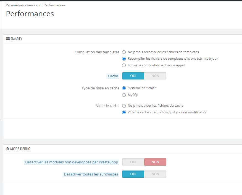Set 'Désactiver toutes les surcharges' to OUI
The image size is (242, 195).
pos(133,174)
